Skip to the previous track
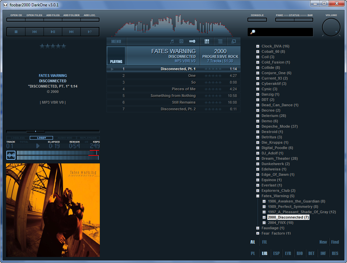This screenshot has height=263, width=347. click(34, 32)
